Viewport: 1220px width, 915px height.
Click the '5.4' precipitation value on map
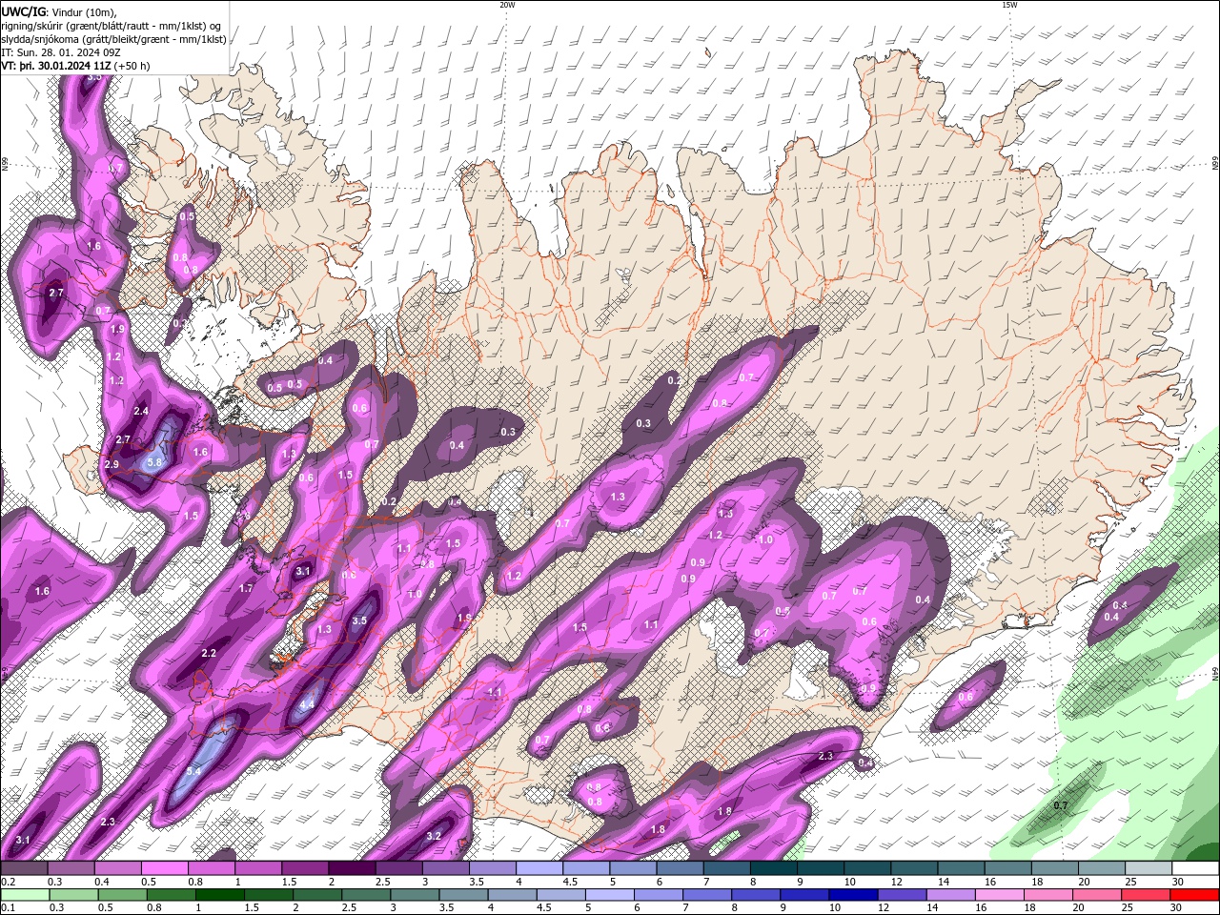(193, 770)
